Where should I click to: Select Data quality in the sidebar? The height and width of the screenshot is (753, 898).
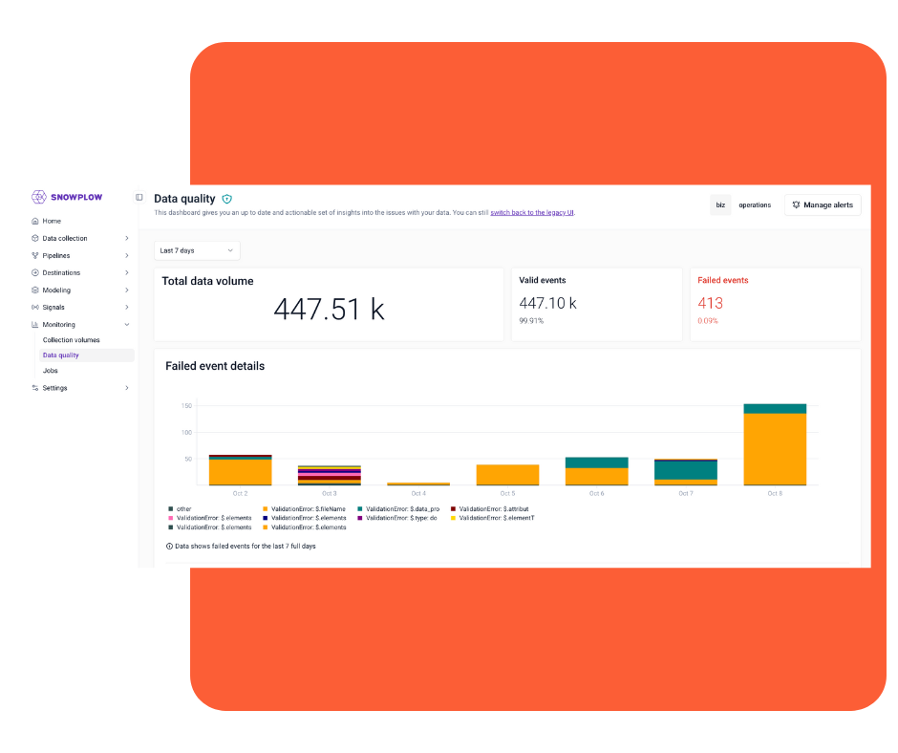click(87, 355)
